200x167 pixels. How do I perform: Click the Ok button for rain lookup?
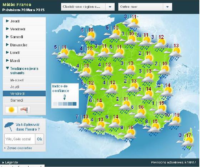tap(39, 139)
